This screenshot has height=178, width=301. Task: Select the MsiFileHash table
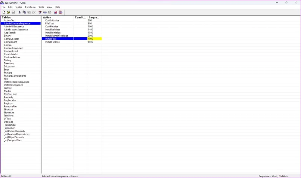pyautogui.click(x=11, y=94)
